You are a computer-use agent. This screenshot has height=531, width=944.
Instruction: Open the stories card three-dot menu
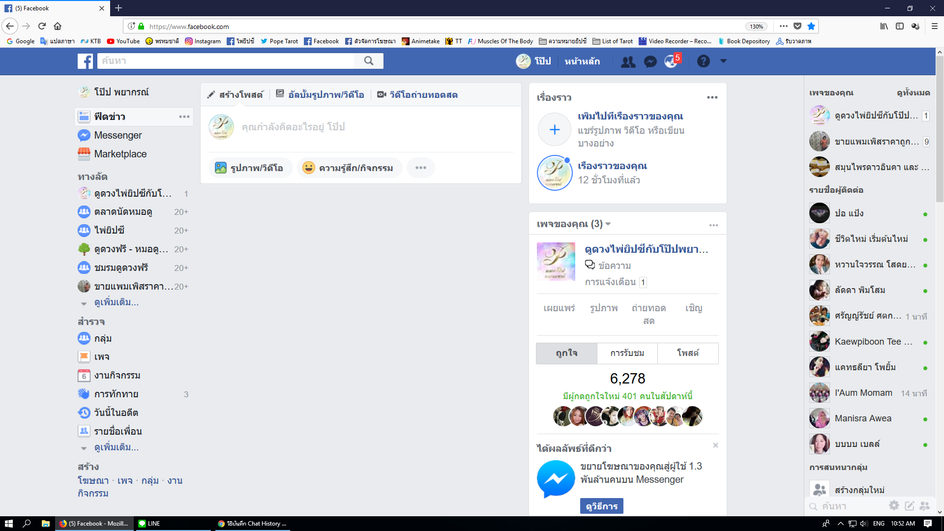click(712, 97)
